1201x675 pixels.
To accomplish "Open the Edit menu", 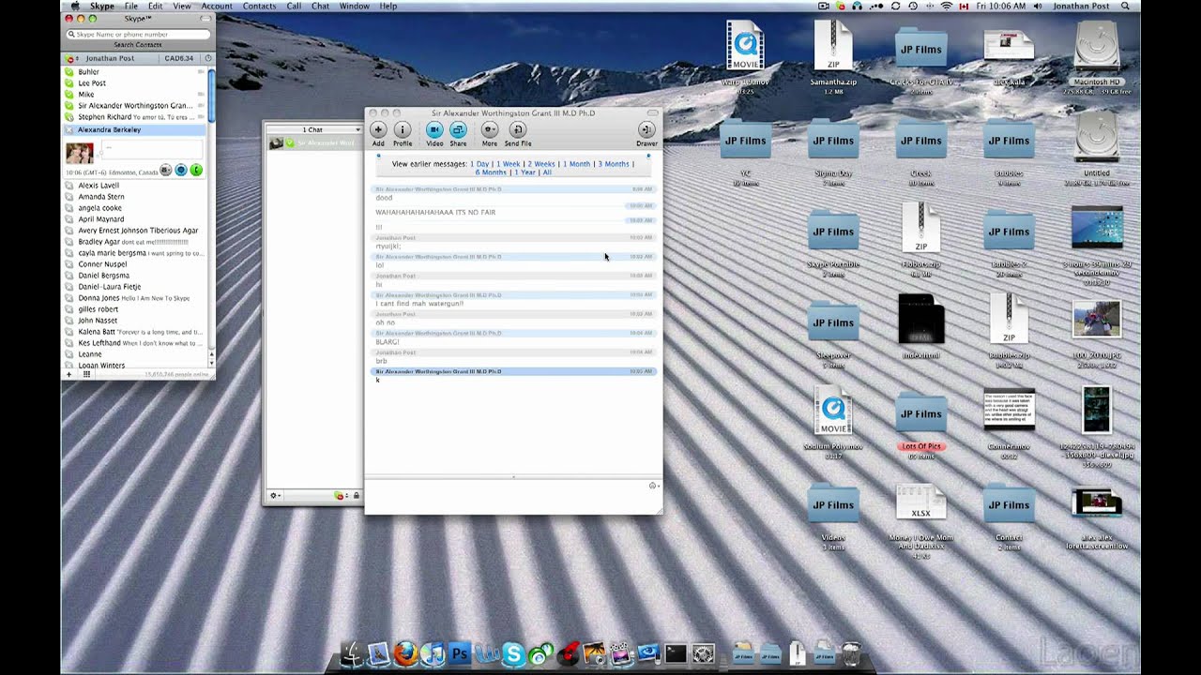I will (x=156, y=6).
